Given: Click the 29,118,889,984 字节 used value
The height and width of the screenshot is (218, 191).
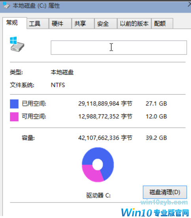Looking at the screenshot, I should 105,104.
